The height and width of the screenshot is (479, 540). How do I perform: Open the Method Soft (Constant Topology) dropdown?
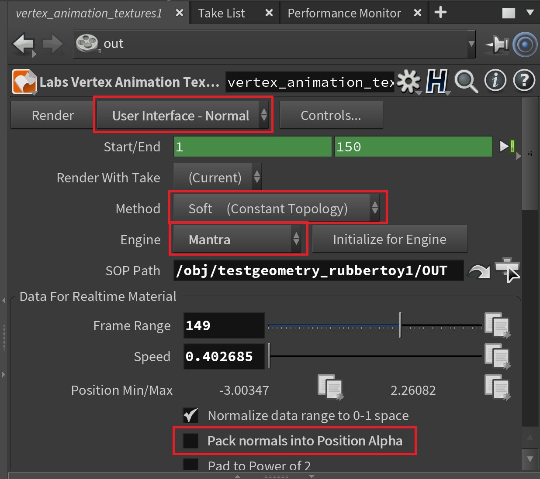276,208
